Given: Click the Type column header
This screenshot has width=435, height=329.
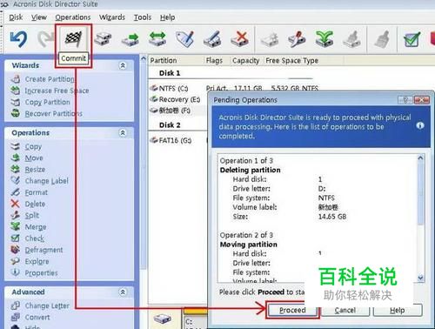Looking at the screenshot, I should pyautogui.click(x=311, y=61).
